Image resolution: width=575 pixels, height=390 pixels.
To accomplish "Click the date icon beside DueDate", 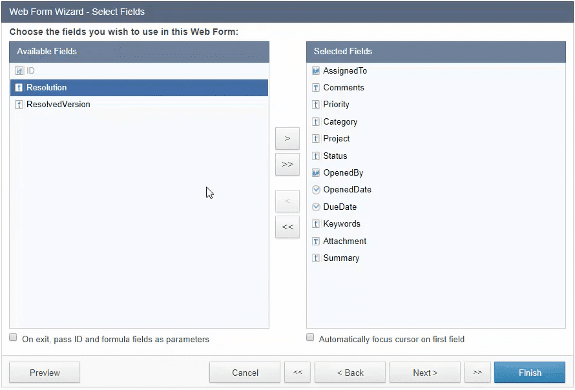I will point(316,207).
